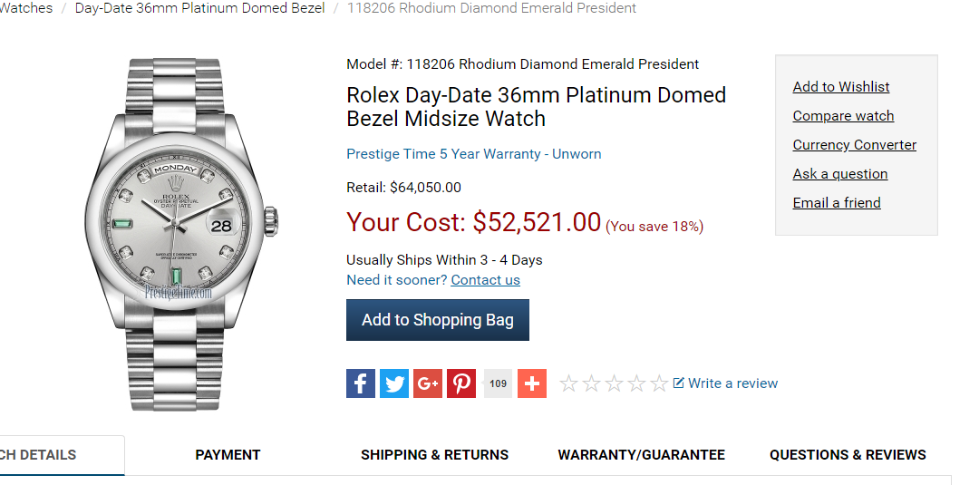This screenshot has height=485, width=979.
Task: Click the pencil icon beside Write a review
Action: click(x=679, y=383)
